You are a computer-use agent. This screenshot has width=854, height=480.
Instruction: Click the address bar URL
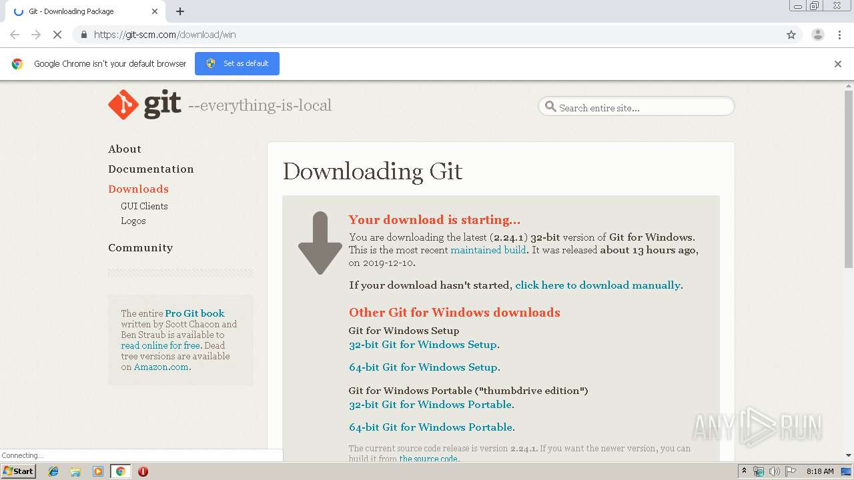click(x=165, y=35)
